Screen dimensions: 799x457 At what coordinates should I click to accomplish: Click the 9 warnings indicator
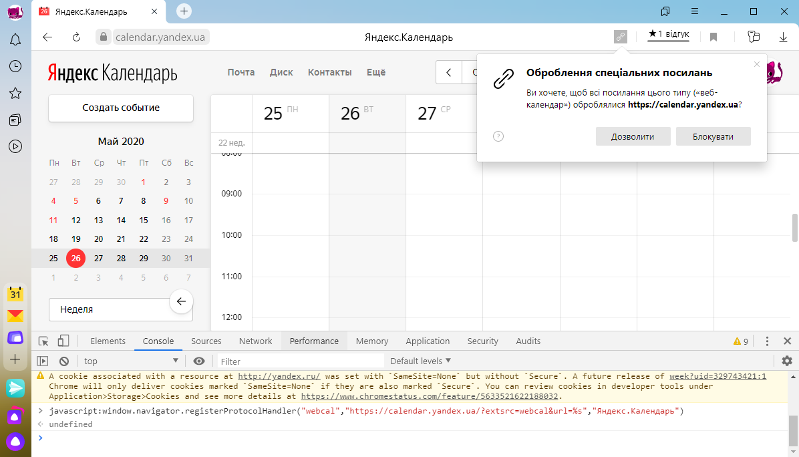tap(741, 341)
